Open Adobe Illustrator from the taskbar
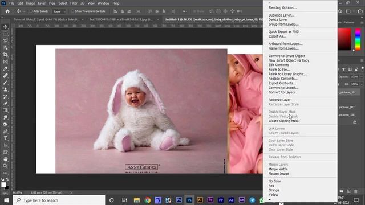Image resolution: width=365 pixels, height=205 pixels. point(200,200)
